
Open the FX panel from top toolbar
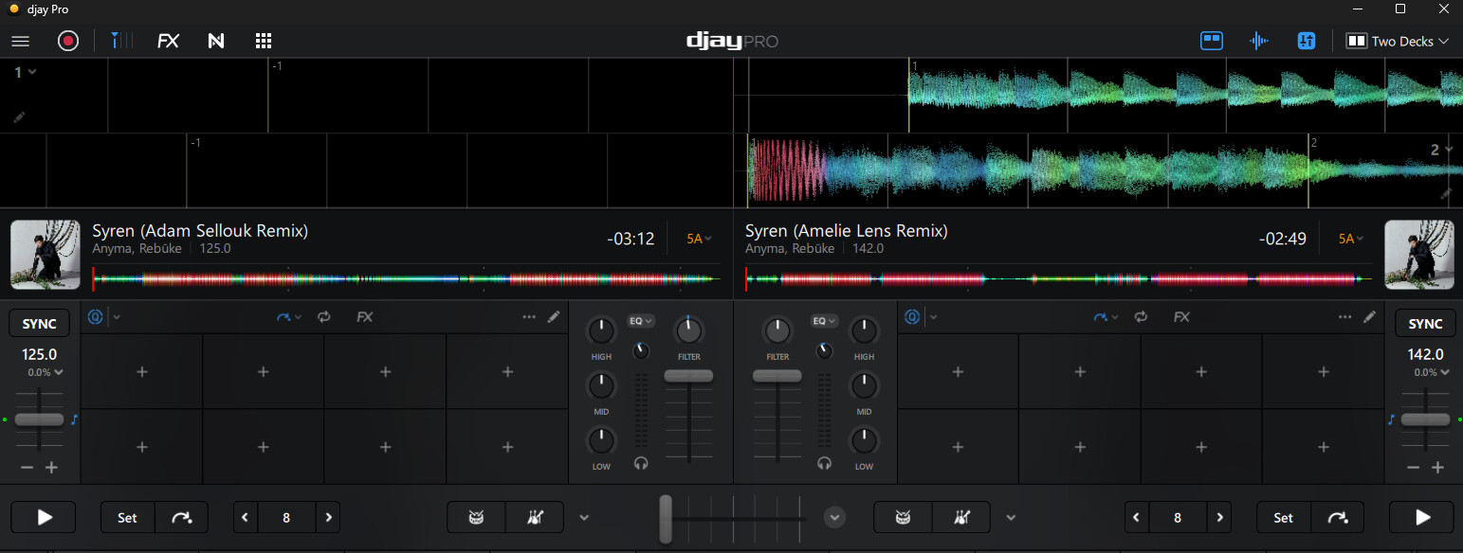168,41
